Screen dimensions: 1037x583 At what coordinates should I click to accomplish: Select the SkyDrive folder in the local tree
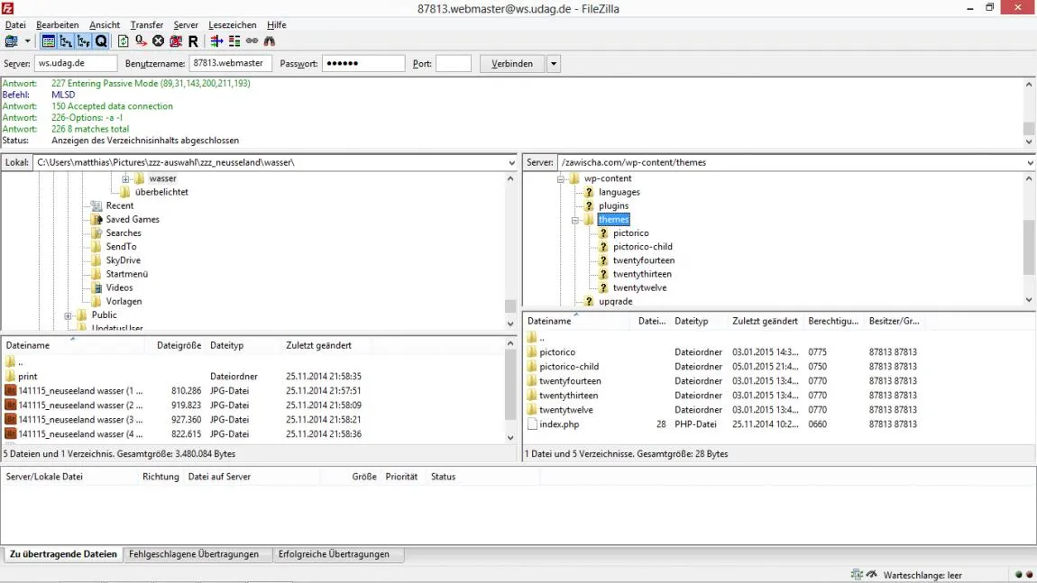click(x=123, y=260)
